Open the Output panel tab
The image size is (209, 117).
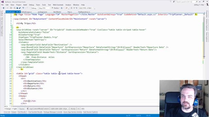(14, 112)
